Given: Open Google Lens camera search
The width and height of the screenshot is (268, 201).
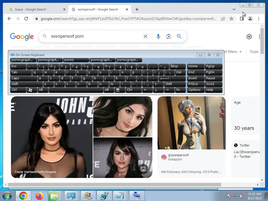Looking at the screenshot, I should coord(169,36).
